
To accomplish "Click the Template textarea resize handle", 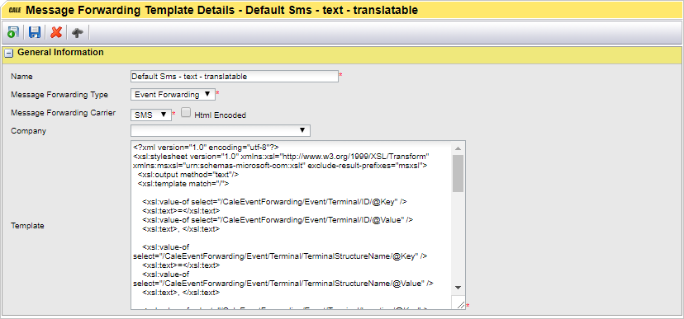I will point(460,305).
